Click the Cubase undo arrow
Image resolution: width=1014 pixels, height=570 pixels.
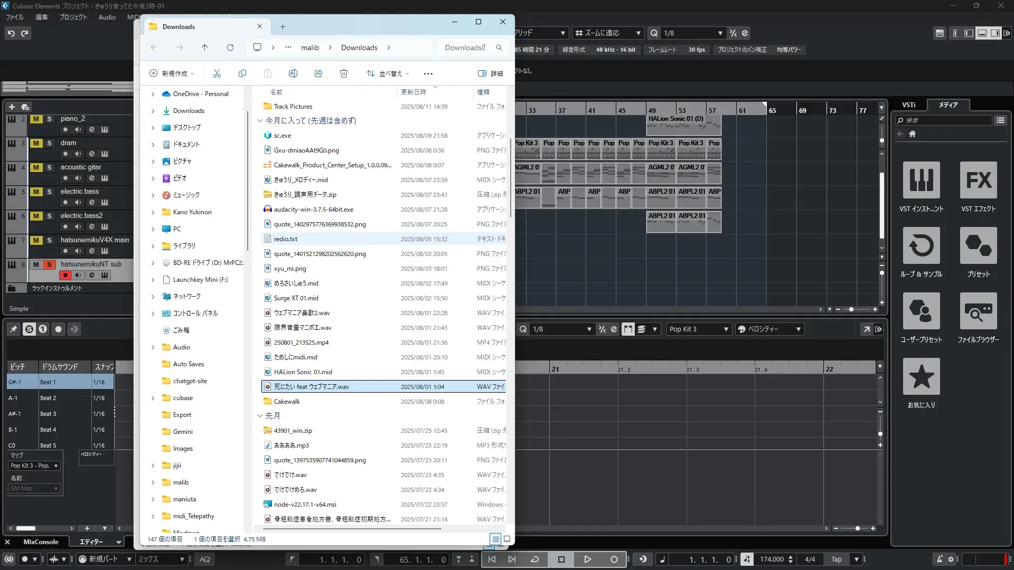11,33
